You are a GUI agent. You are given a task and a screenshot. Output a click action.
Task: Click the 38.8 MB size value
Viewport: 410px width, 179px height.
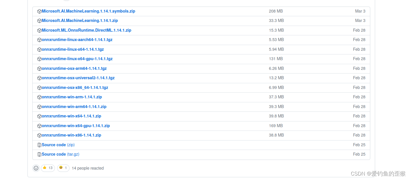point(276,135)
